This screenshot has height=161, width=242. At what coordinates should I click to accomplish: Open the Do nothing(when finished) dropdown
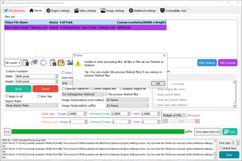pyautogui.click(x=83, y=94)
